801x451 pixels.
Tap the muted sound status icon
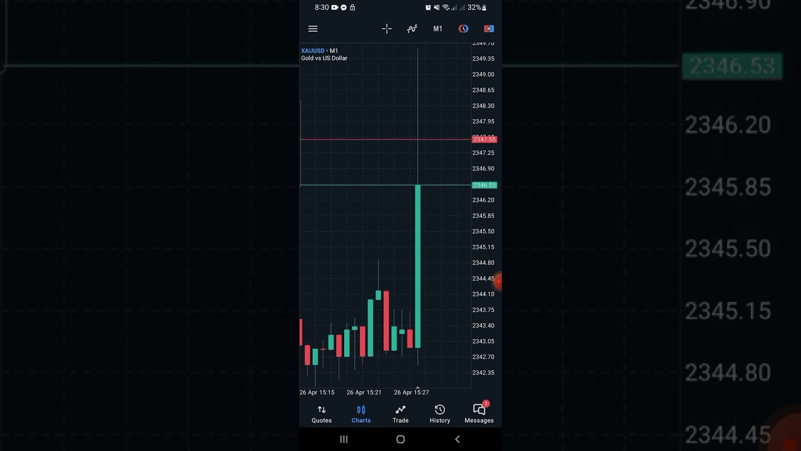tap(437, 8)
